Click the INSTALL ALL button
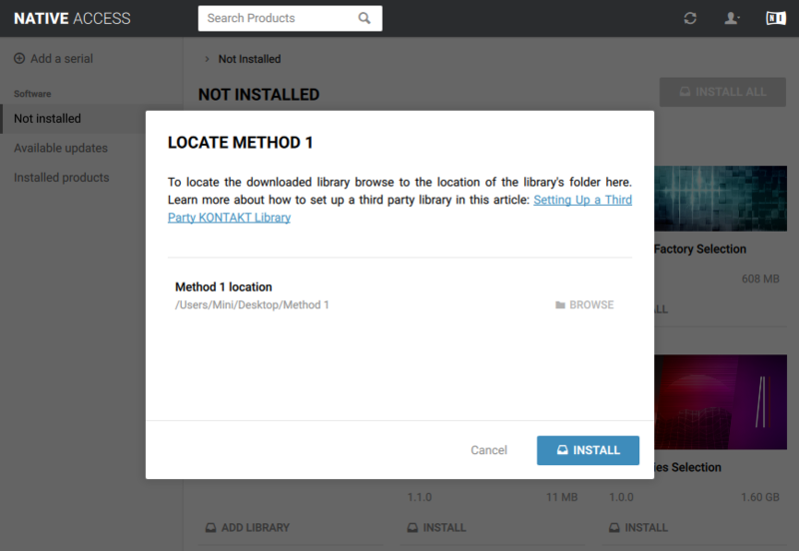The image size is (799, 551). coord(722,92)
